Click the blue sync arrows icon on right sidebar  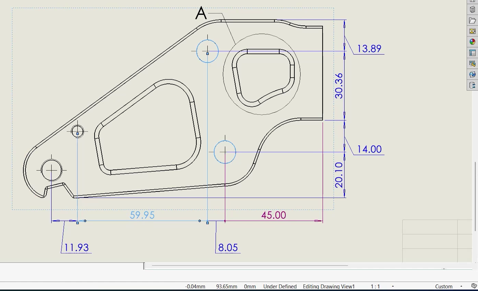pos(472,74)
